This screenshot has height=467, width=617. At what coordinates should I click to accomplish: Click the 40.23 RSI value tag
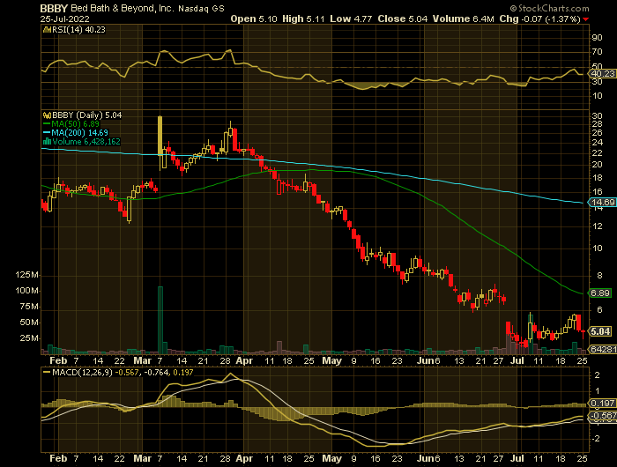point(602,73)
